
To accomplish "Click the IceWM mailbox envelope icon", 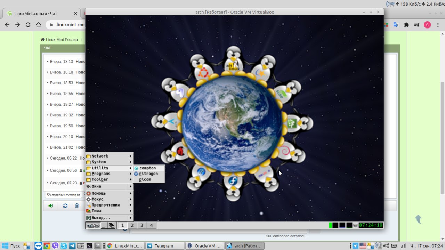I will (x=355, y=225).
